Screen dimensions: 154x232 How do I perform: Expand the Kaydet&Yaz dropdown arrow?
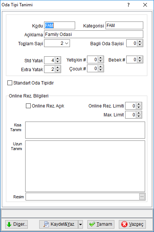[80, 224]
